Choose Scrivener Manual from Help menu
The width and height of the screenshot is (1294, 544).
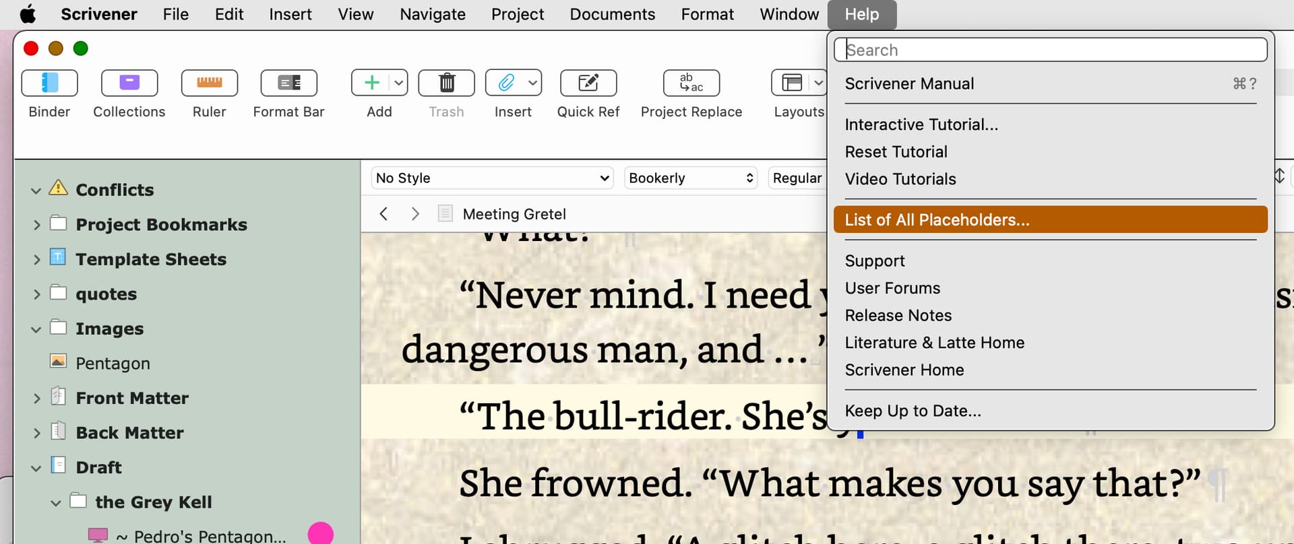(1051, 83)
